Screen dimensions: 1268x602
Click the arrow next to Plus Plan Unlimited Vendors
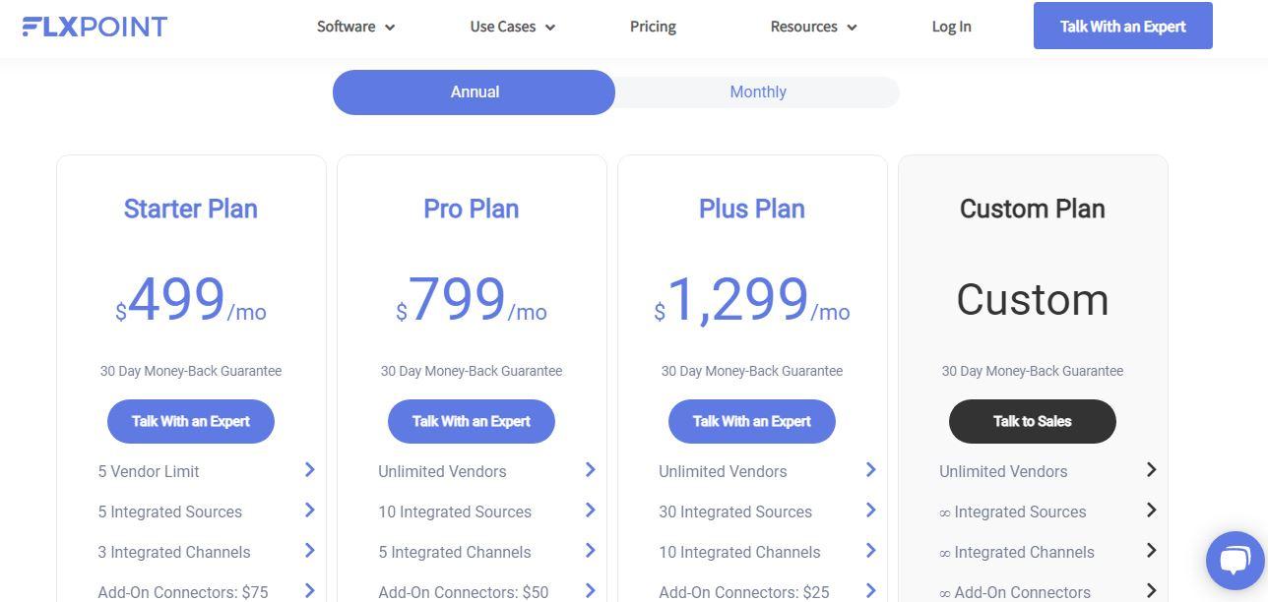(x=870, y=470)
